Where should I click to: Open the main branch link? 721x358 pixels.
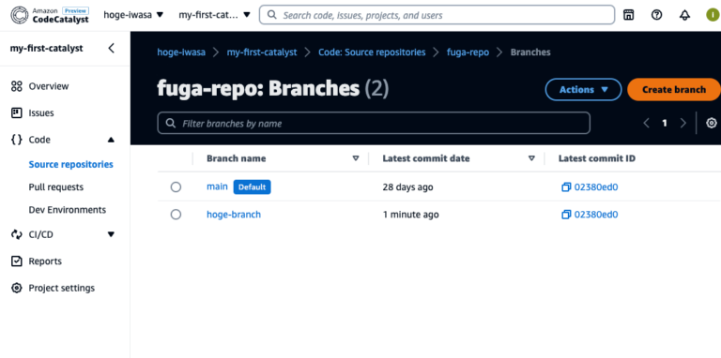(x=217, y=186)
